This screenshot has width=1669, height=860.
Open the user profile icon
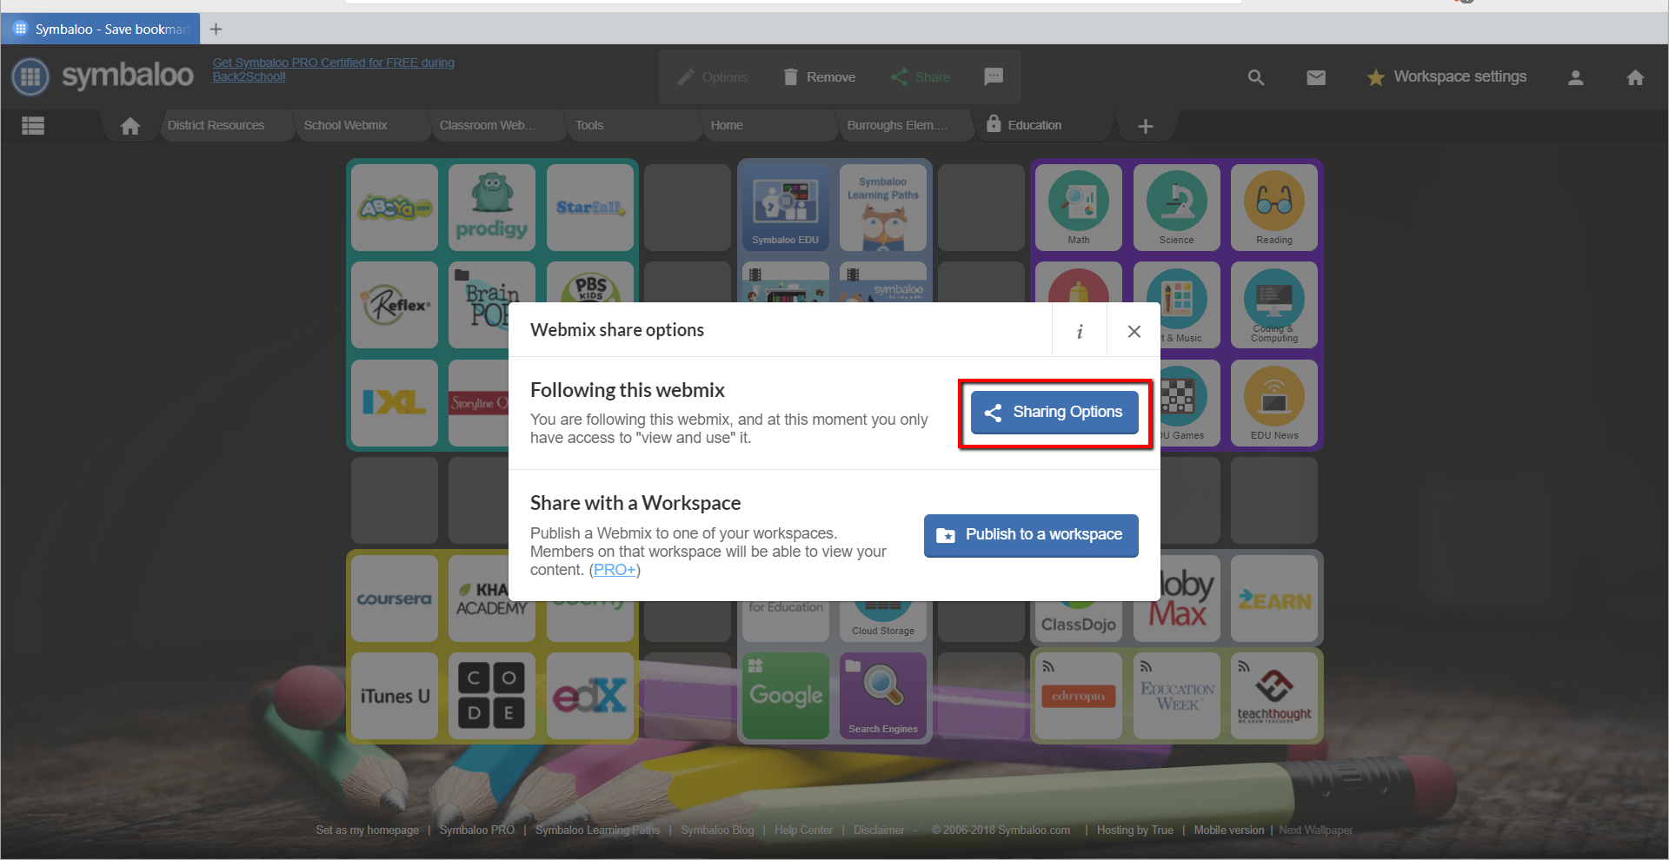coord(1575,77)
